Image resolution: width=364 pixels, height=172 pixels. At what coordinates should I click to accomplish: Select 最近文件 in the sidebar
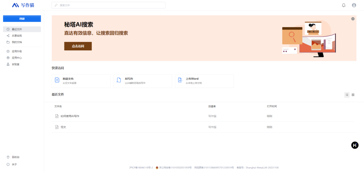(22, 29)
